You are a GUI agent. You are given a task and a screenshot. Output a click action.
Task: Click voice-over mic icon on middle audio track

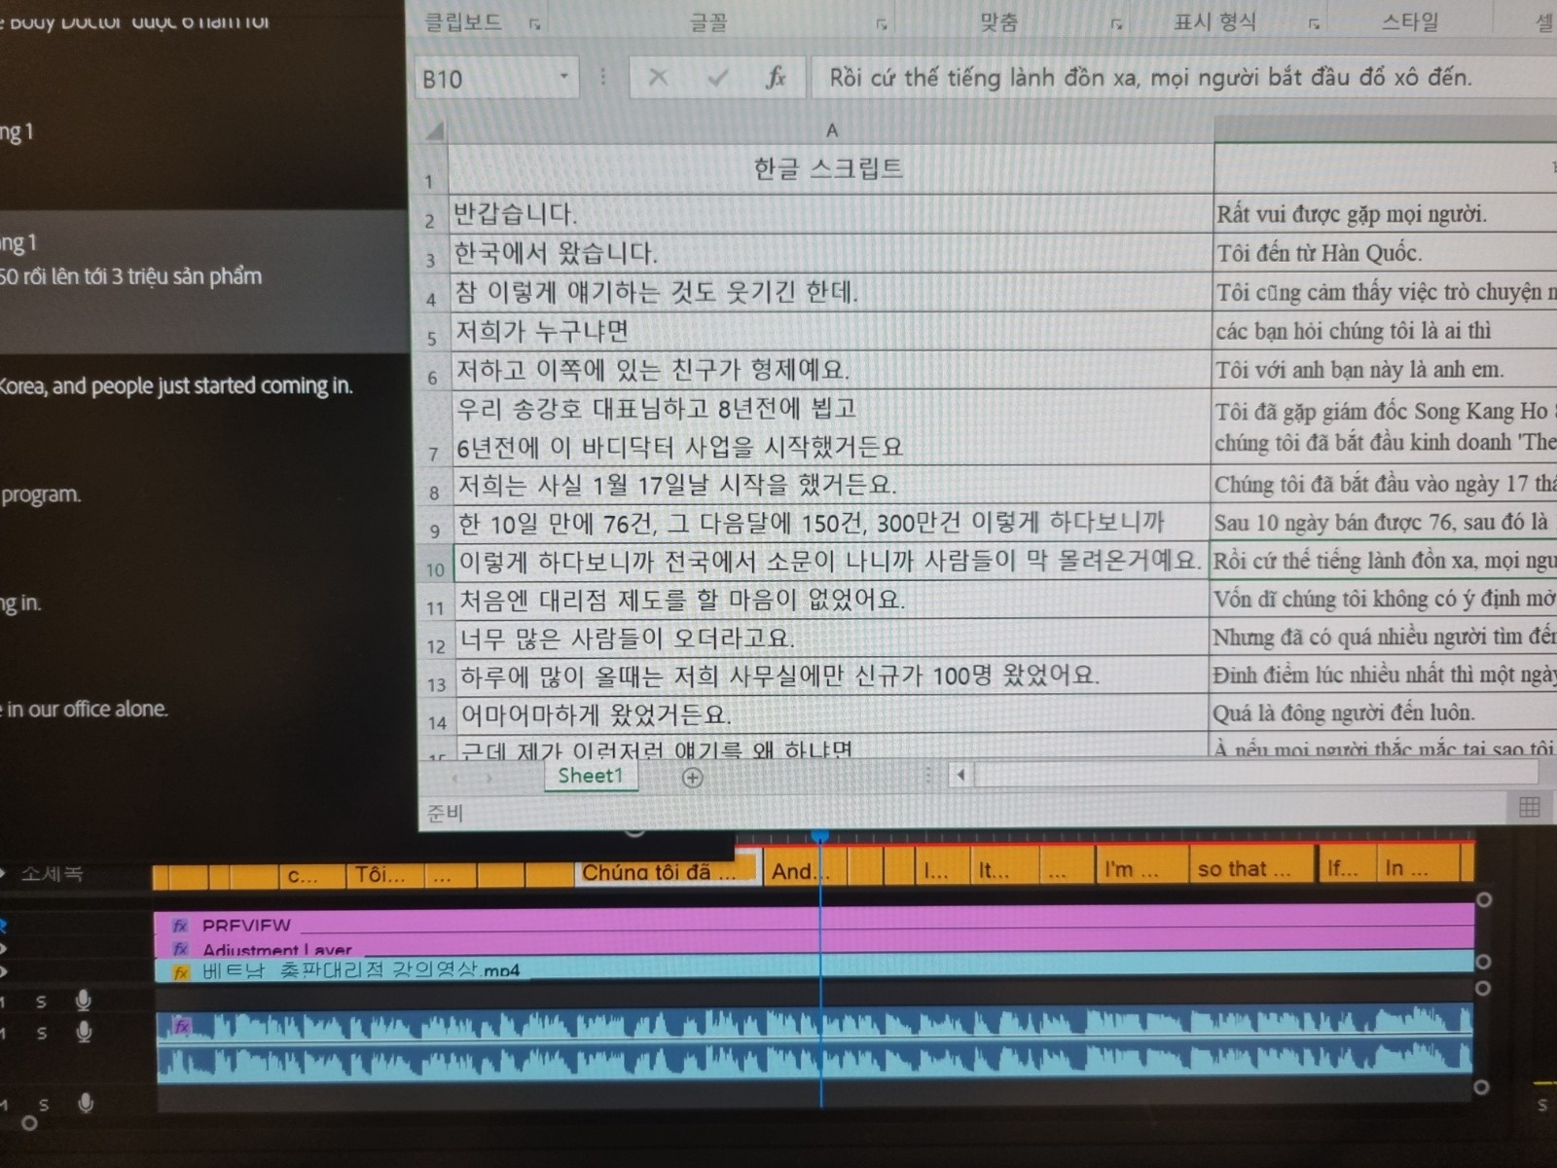tap(85, 1032)
